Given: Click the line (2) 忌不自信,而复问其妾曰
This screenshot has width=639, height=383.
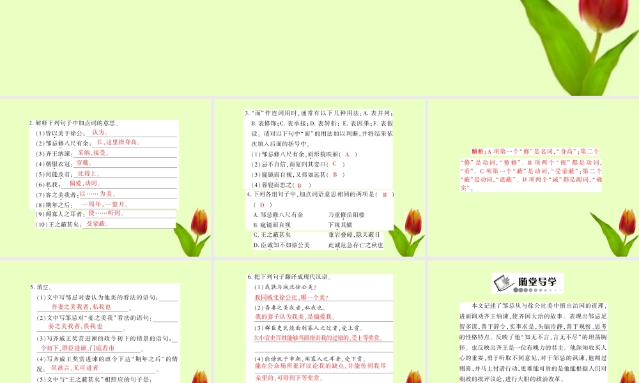Looking at the screenshot, I should (298, 164).
